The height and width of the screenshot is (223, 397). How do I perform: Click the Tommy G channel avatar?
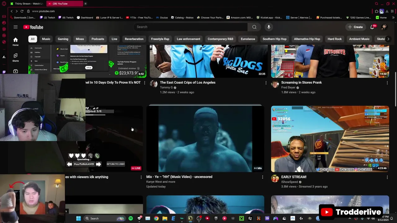(154, 85)
